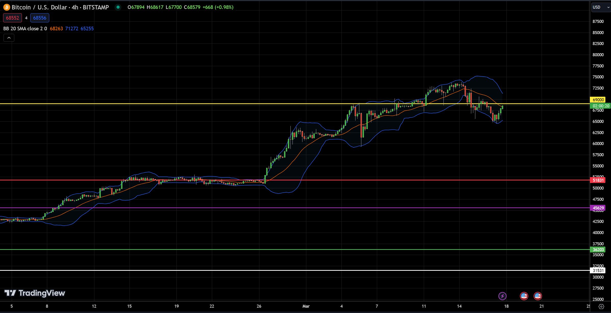
Task: Select the yellow 69000 price level label
Action: 598,100
